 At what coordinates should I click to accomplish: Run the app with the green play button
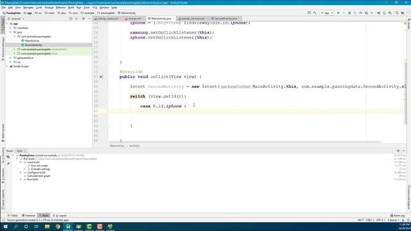pyautogui.click(x=338, y=13)
